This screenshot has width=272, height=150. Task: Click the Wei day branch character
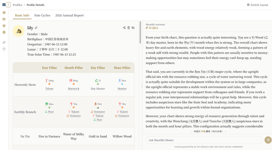pyautogui.click(x=95, y=104)
